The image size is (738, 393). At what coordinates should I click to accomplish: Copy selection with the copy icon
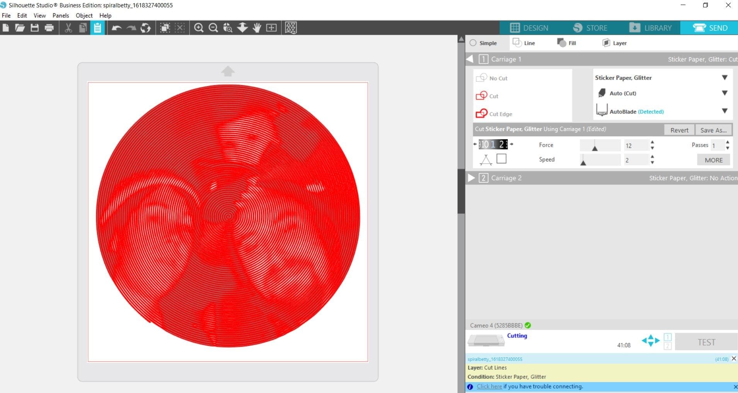(x=83, y=28)
